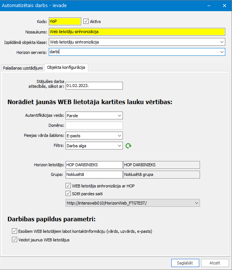232x270 pixels.
Task: Click the empty Domēns field
Action: 94,126
